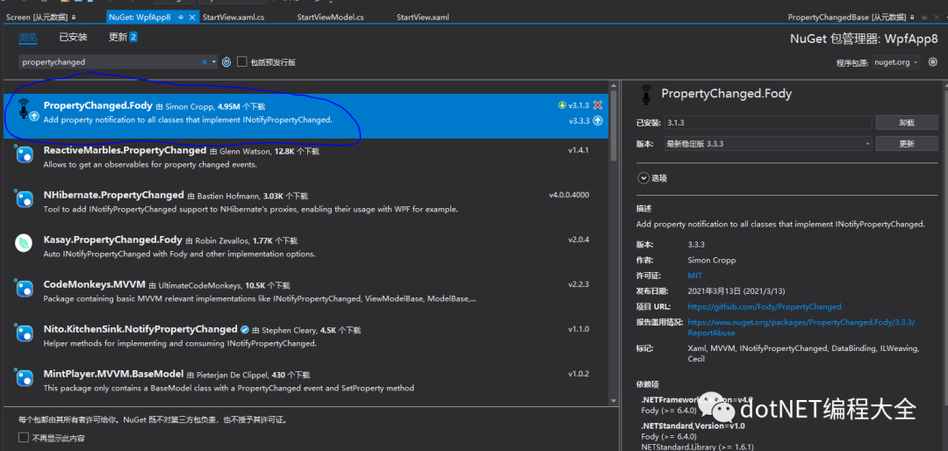The height and width of the screenshot is (451, 948).
Task: Open StartView.xaml document tab
Action: pyautogui.click(x=422, y=18)
